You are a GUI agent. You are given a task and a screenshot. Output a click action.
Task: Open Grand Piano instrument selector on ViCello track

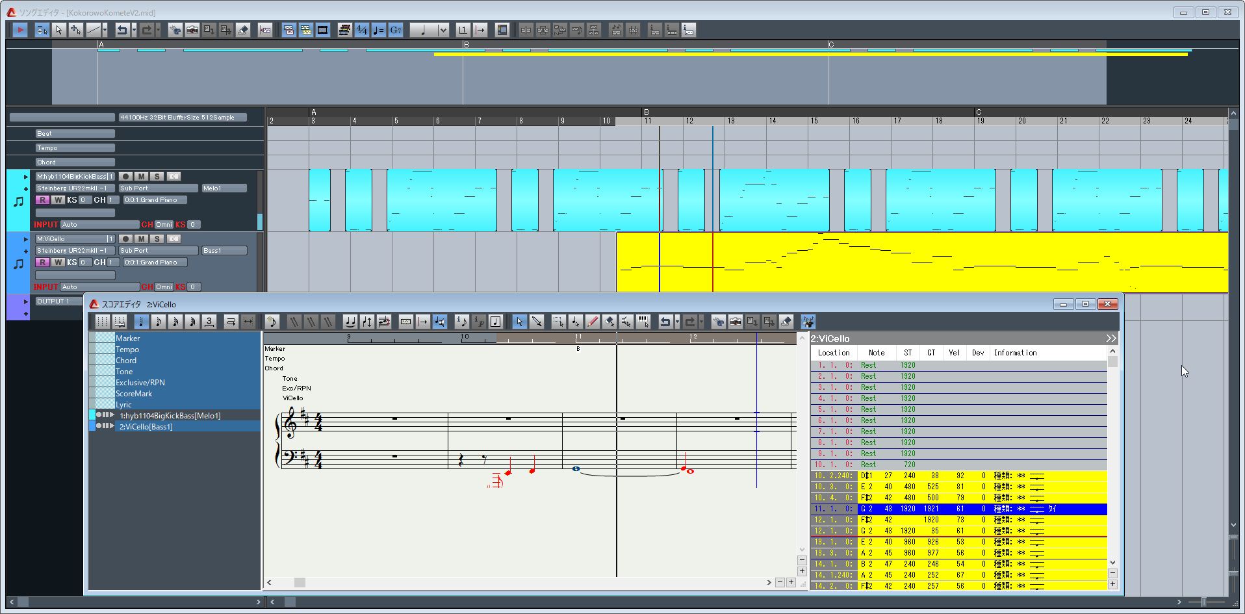coord(155,262)
